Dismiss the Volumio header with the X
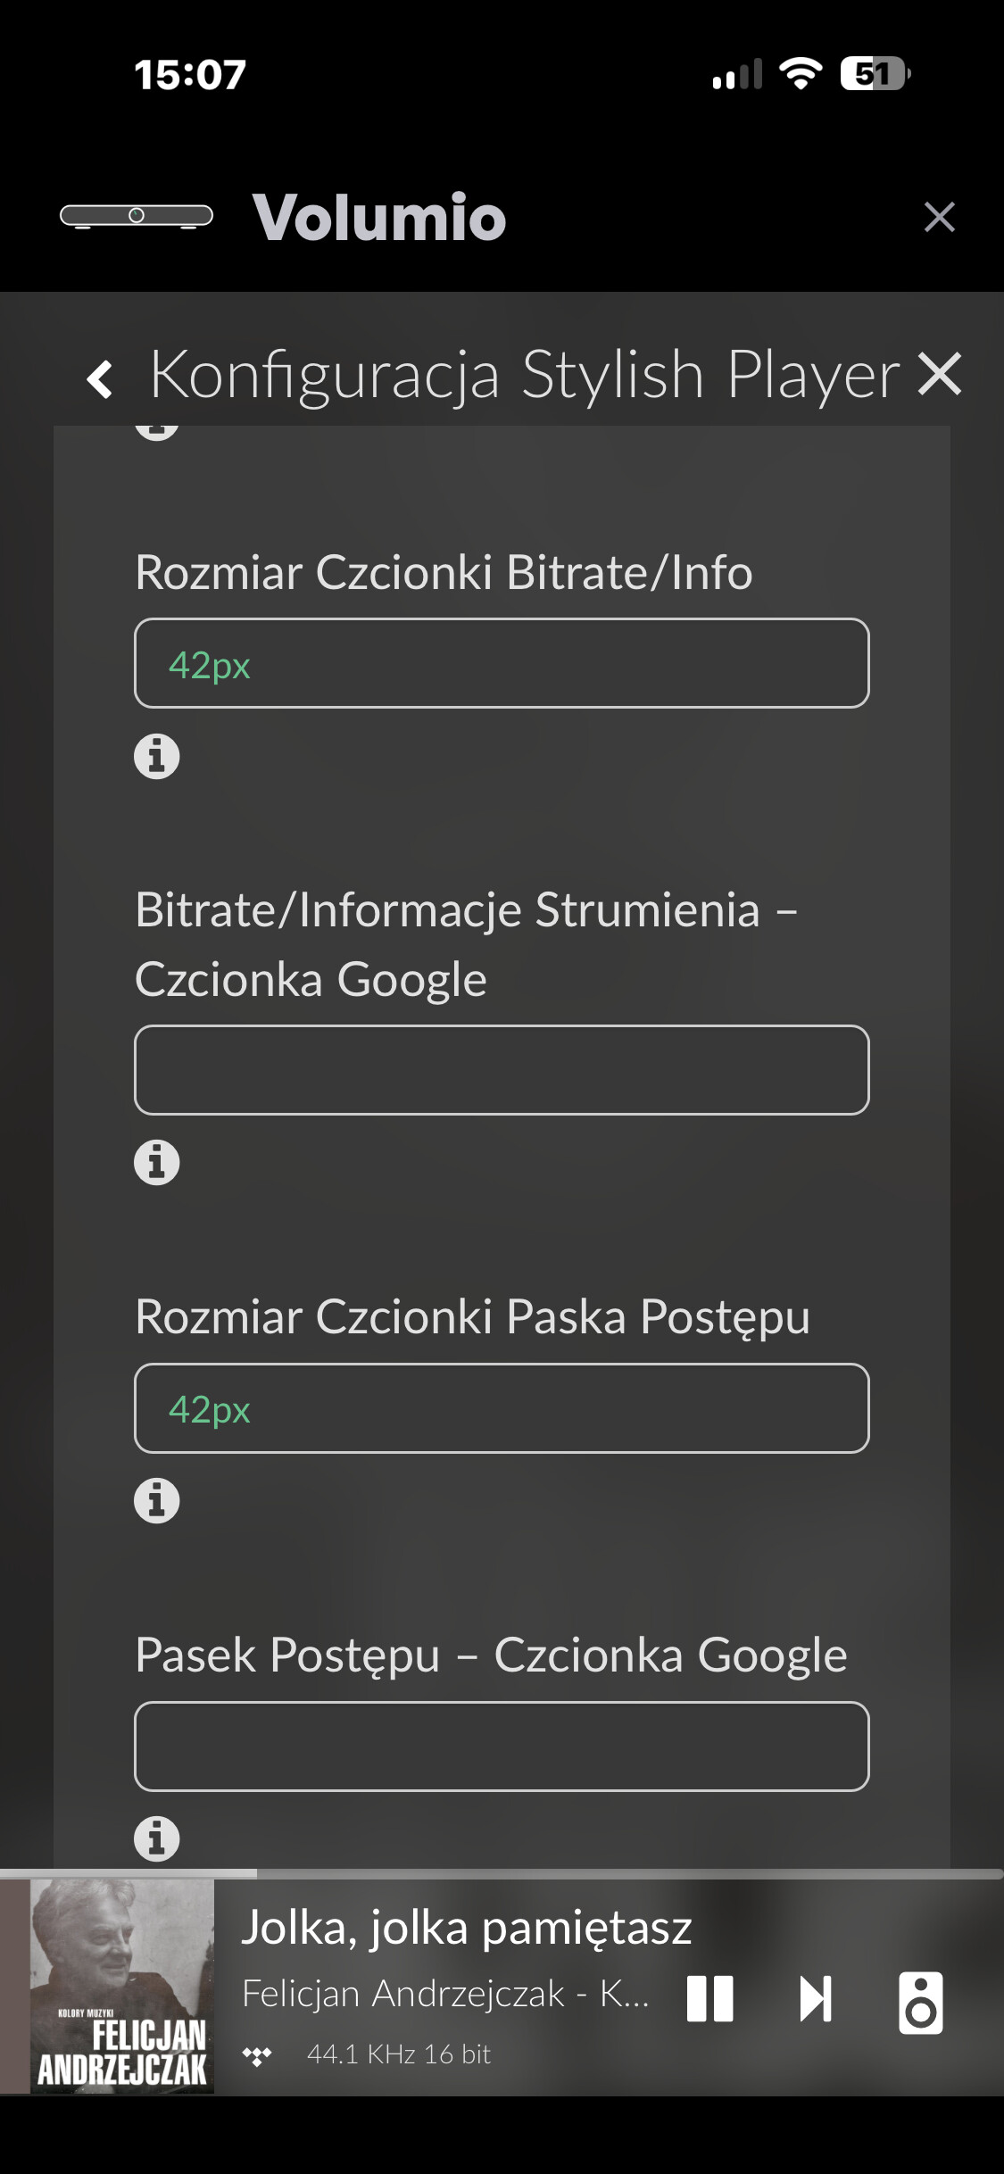1004x2174 pixels. [x=940, y=217]
